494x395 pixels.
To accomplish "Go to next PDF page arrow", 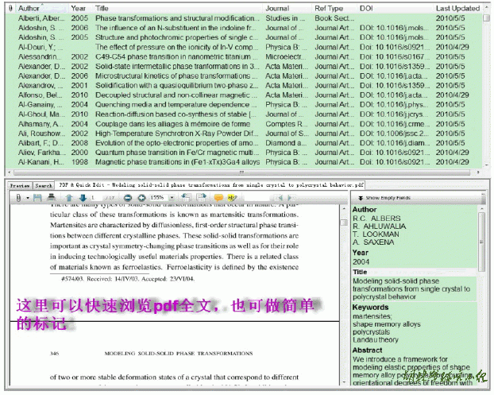I will pyautogui.click(x=81, y=197).
